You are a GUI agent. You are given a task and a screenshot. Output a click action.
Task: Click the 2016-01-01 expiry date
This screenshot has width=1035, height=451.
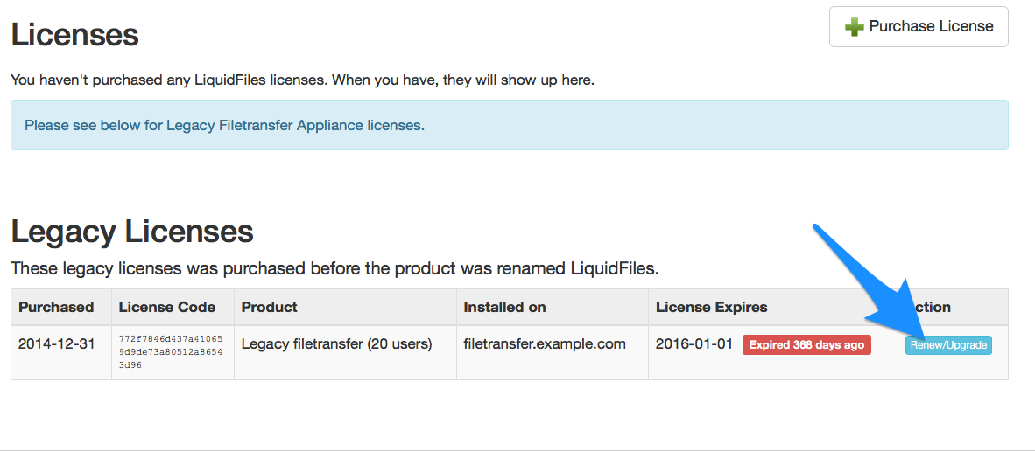coord(694,344)
